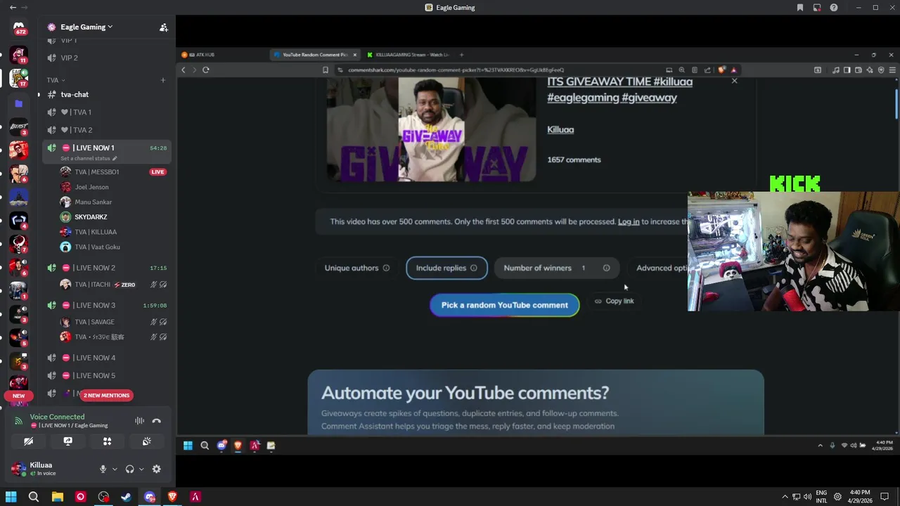The width and height of the screenshot is (900, 506).
Task: Open user TVA | MESSBO1 in voice list
Action: click(96, 171)
